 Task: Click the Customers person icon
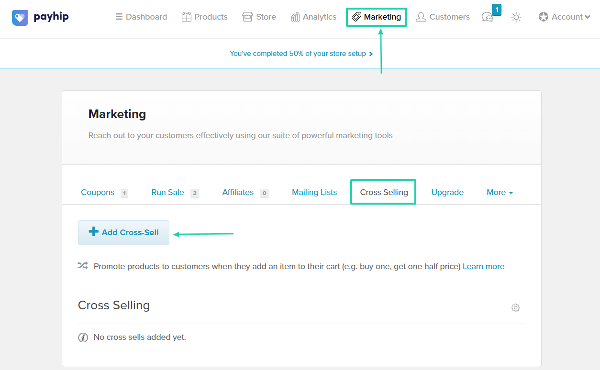click(421, 17)
